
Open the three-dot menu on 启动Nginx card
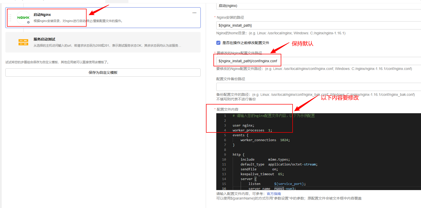tap(194, 13)
